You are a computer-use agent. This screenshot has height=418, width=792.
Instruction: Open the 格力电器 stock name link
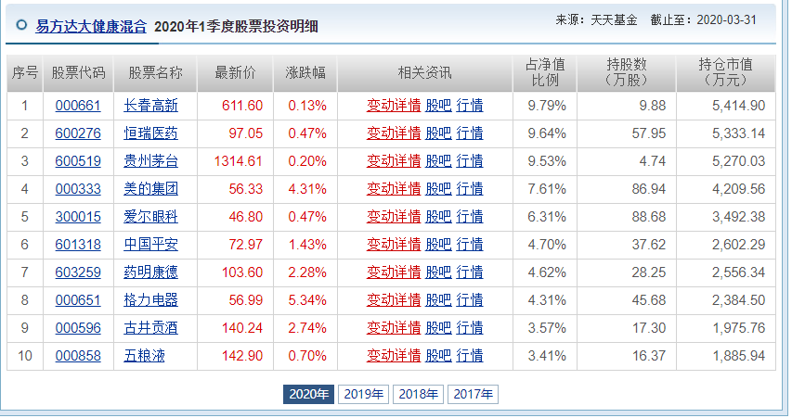pos(150,300)
